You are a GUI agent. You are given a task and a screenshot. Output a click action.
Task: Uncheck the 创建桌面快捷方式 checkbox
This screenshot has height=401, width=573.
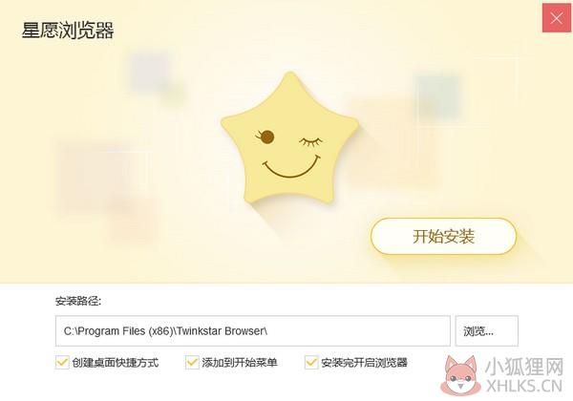point(62,362)
